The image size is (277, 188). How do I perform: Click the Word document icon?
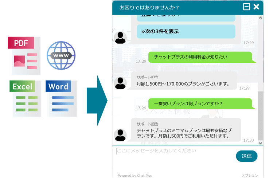click(61, 98)
